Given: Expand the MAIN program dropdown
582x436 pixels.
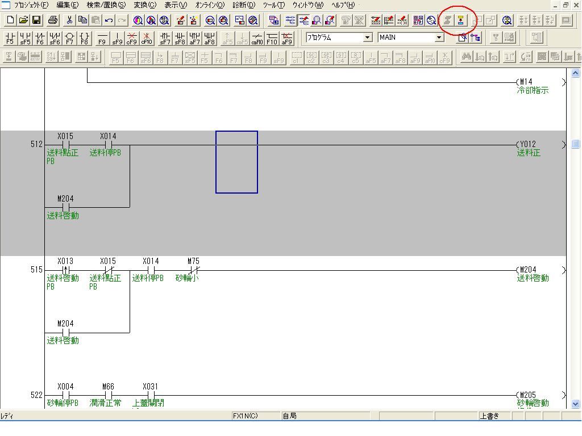Looking at the screenshot, I should coord(439,37).
